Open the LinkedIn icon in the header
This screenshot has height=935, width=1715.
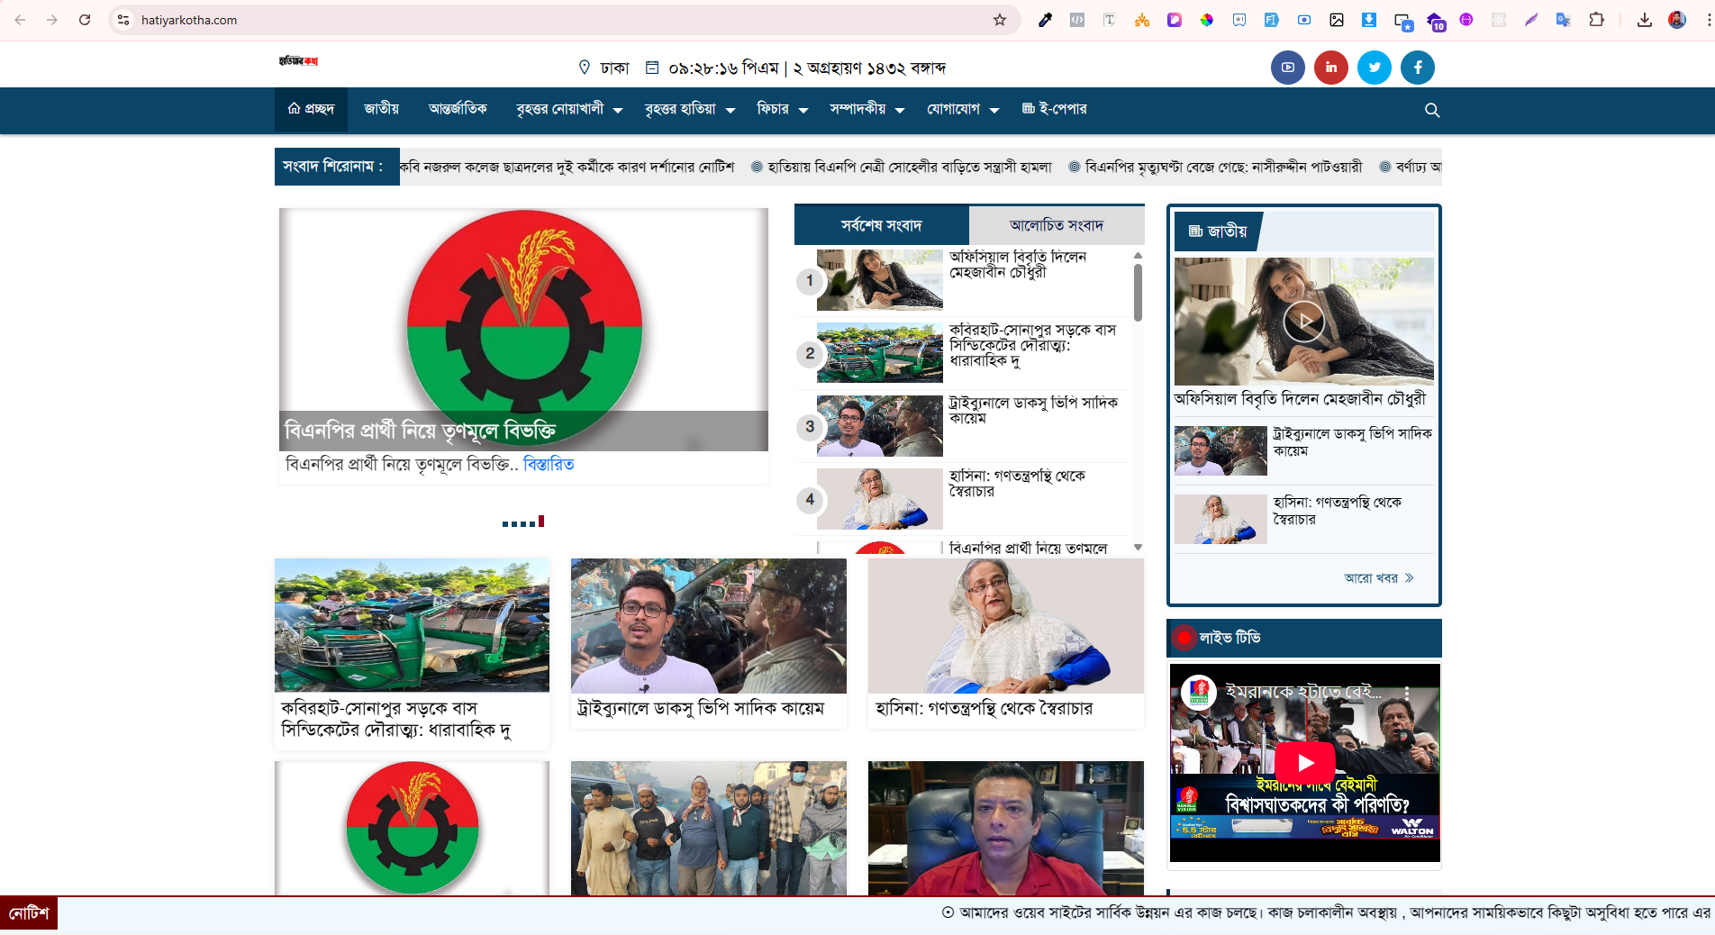[x=1330, y=68]
